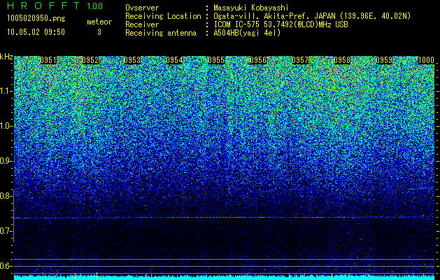Viewport: 440px width, 280px height.
Task: Select the 0.7 frequency axis label
Action: (x=6, y=231)
